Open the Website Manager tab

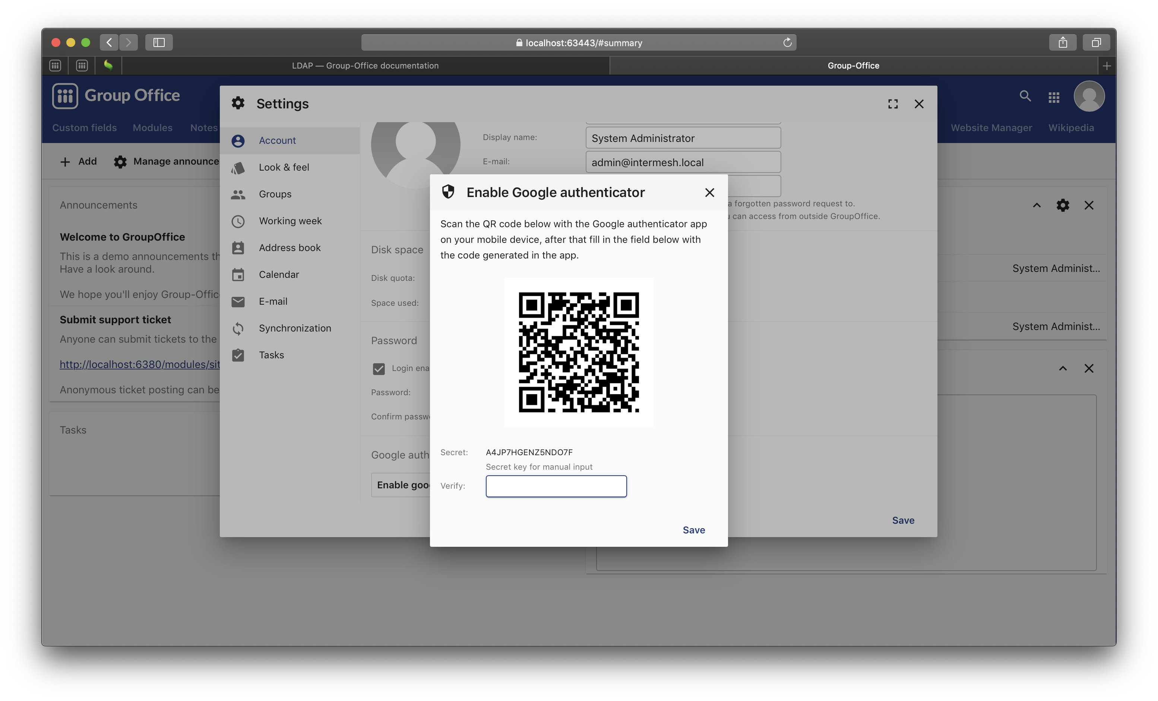991,127
